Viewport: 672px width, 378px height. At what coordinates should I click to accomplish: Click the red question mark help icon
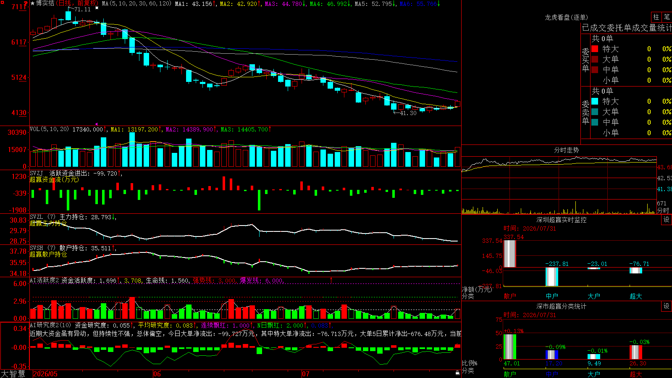coord(26,3)
